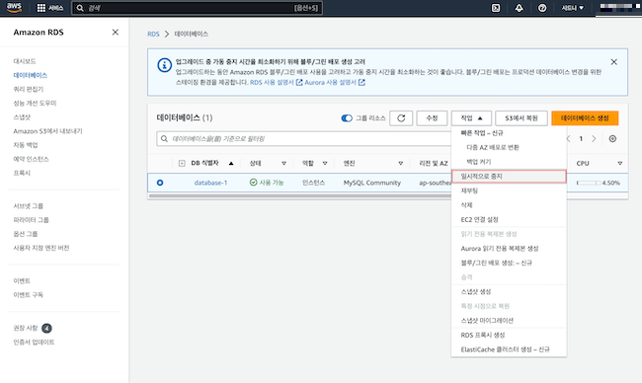642x383 pixels.
Task: Open table preferences gear icon
Action: click(x=612, y=139)
